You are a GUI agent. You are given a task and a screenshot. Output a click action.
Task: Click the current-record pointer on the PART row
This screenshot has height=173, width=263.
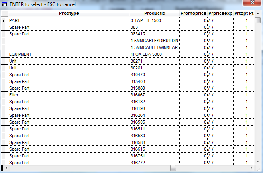4,20
